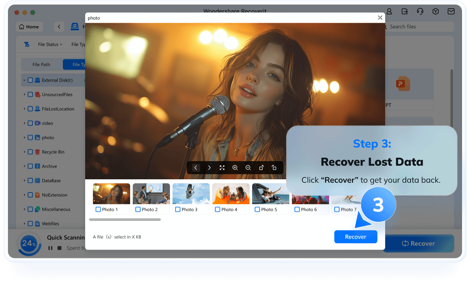This screenshot has height=289, width=470.
Task: Switch to the File Path tab
Action: coord(41,64)
